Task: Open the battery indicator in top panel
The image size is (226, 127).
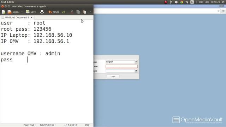Action: [x=201, y=2]
